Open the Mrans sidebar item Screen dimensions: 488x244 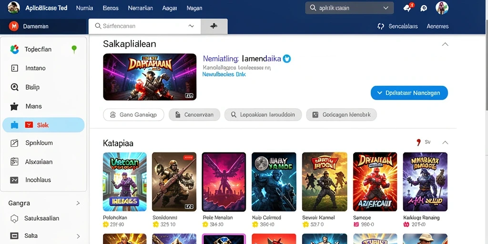click(x=43, y=106)
